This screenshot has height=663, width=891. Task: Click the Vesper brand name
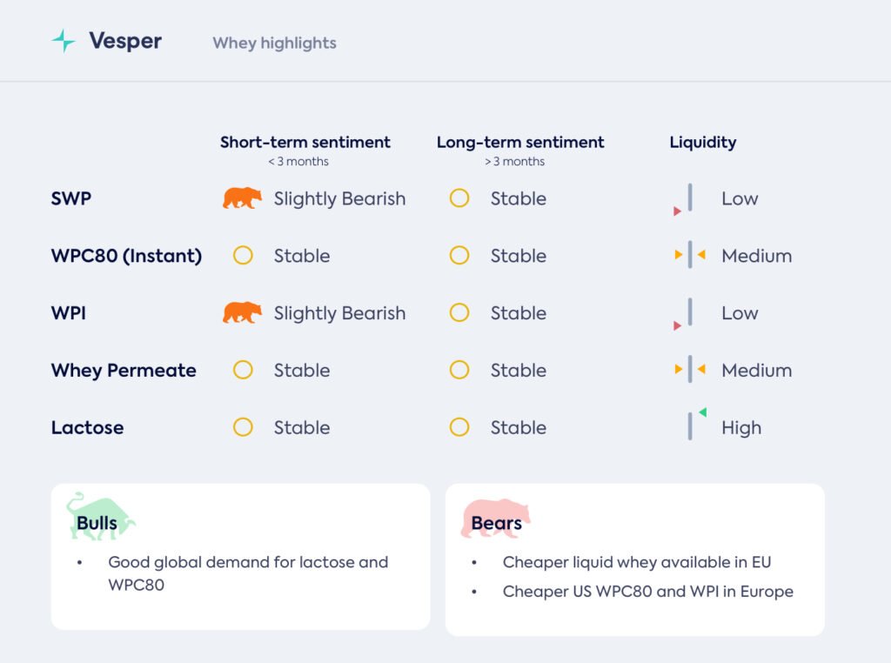tap(125, 41)
